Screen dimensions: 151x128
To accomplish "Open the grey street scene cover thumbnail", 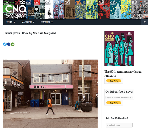I will (x=140, y=10).
